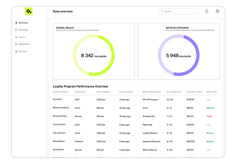Open the David Brown customer row
Screen dimensions: 236x164
pos(136,141)
